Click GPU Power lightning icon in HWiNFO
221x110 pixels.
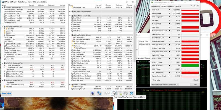(x=72, y=46)
